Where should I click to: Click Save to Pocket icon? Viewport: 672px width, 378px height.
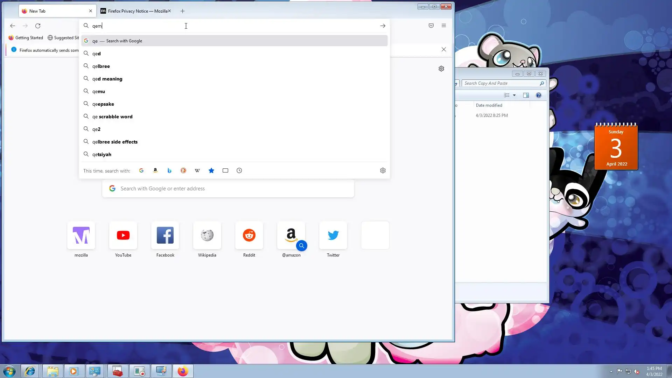[x=431, y=26]
